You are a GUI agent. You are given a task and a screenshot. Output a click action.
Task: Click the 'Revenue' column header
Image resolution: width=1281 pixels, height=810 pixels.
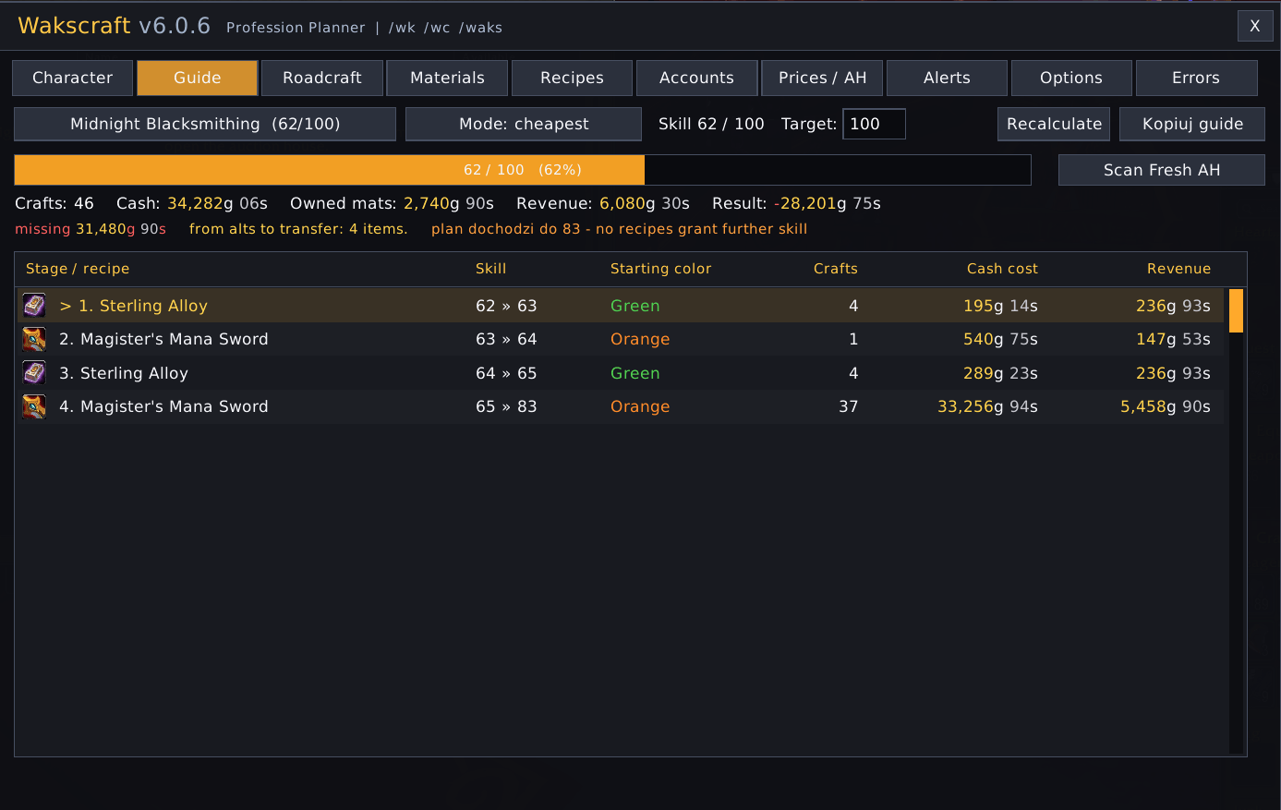pyautogui.click(x=1178, y=269)
